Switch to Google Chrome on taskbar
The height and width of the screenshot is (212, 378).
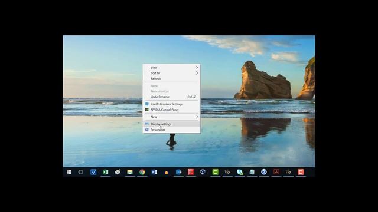142,172
